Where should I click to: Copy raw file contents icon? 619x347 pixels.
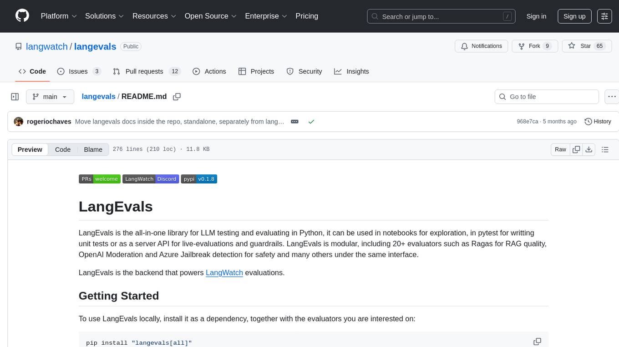(576, 149)
